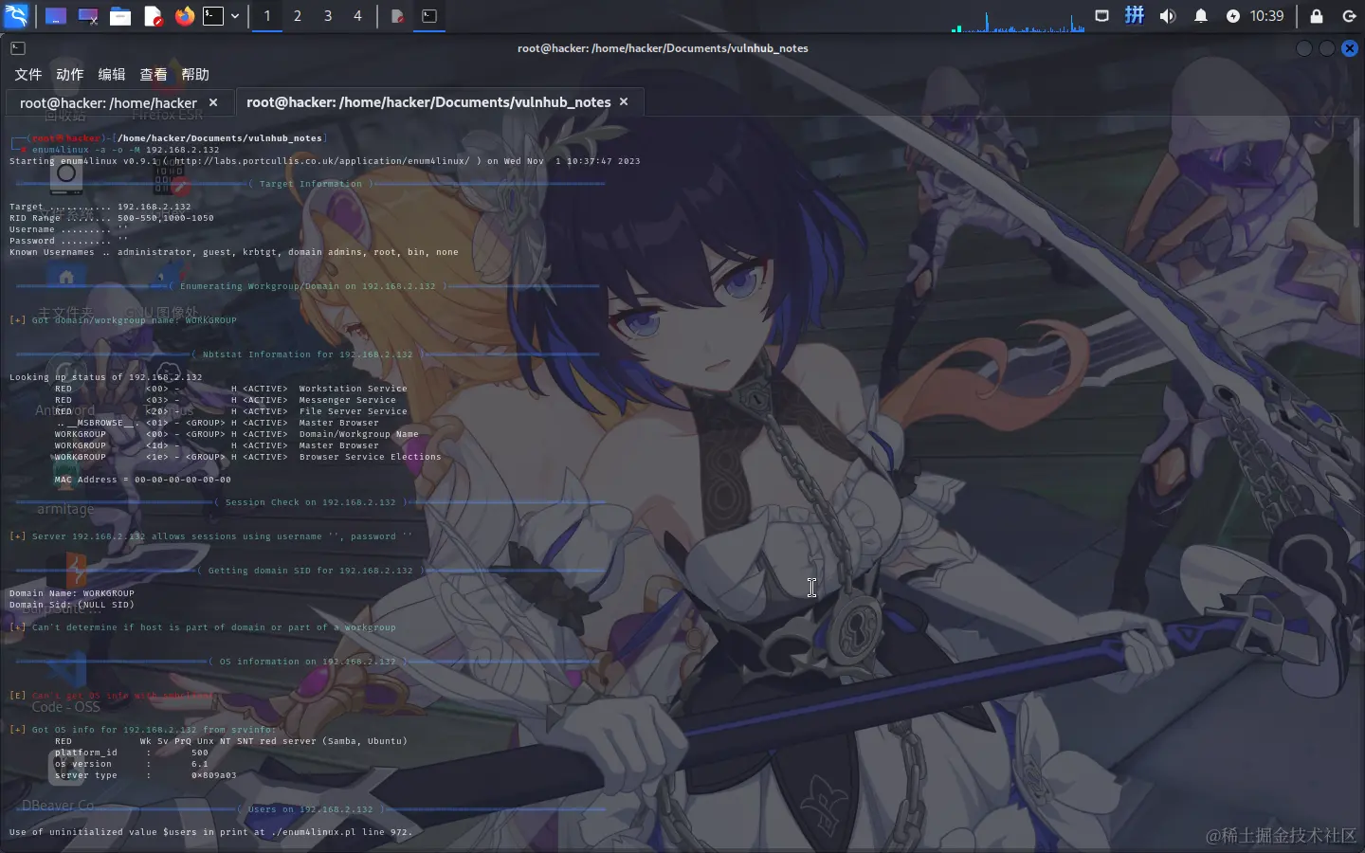This screenshot has height=853, width=1365.
Task: Switch to workspace 3
Action: click(328, 16)
